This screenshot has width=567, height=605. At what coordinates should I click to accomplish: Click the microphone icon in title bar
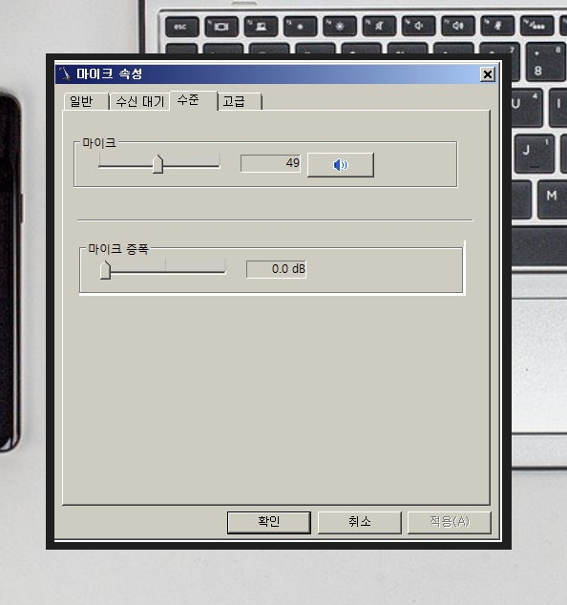66,73
